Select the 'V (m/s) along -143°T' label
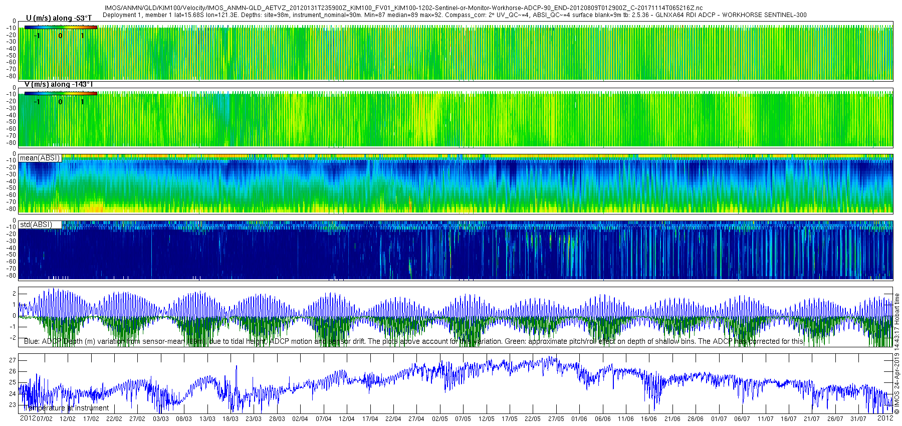902x426 pixels. pos(59,84)
